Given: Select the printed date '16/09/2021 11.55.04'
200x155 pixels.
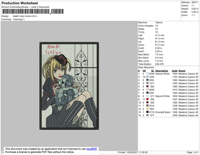Looking at the screenshot, I should click(137, 152).
